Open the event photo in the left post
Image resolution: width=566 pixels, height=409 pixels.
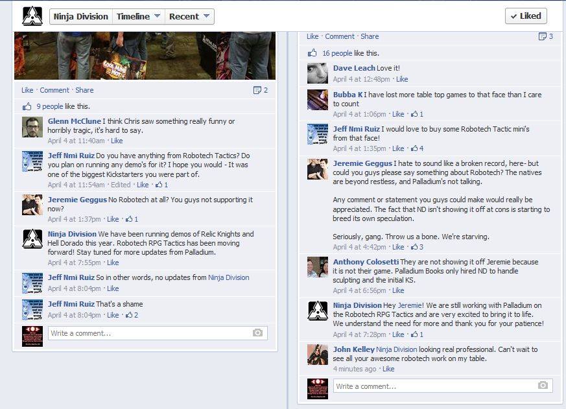(145, 56)
